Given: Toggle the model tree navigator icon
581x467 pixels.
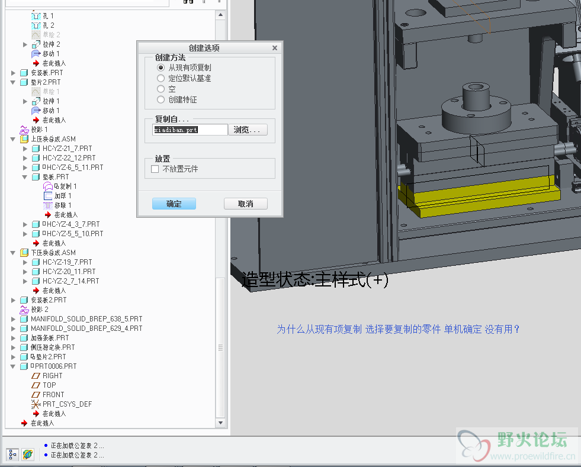Looking at the screenshot, I should pos(12,454).
